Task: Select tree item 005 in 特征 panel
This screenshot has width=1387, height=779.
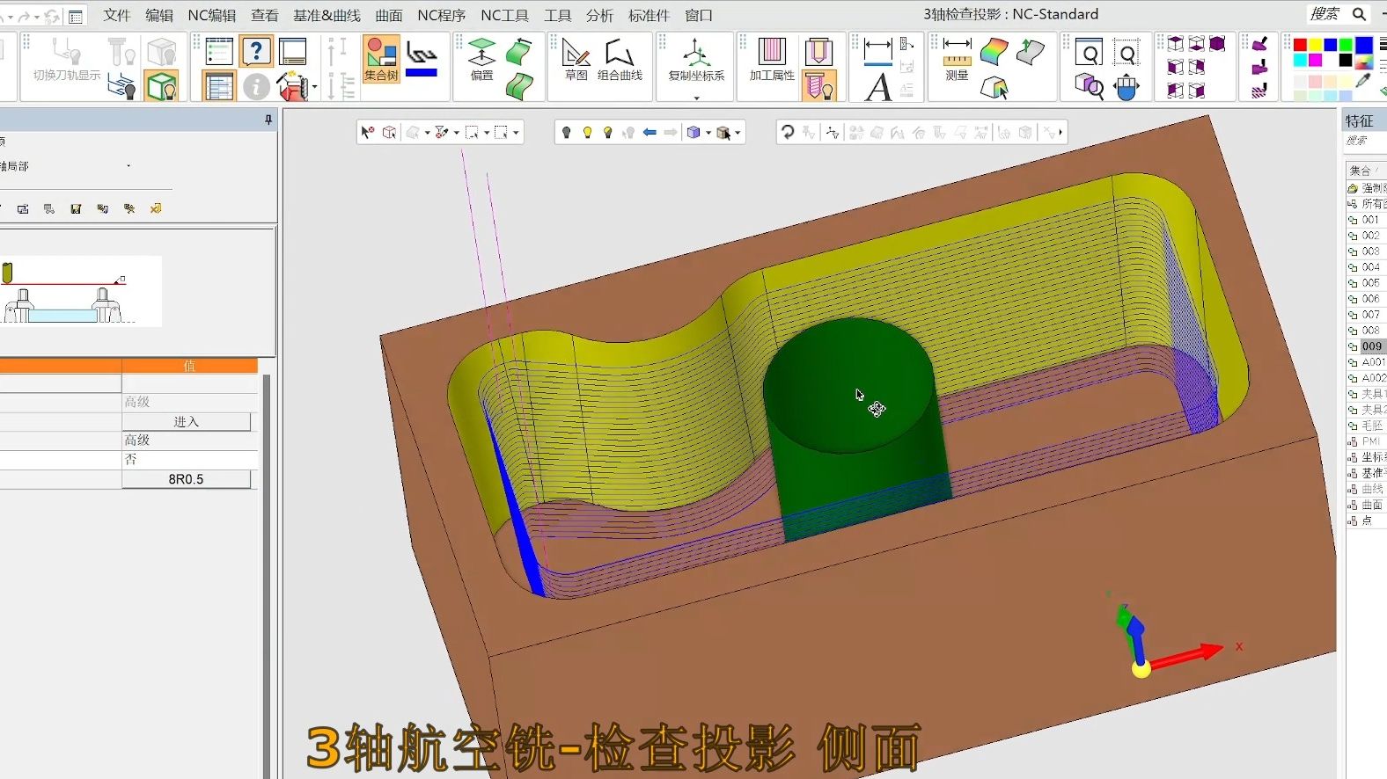Action: tap(1370, 283)
